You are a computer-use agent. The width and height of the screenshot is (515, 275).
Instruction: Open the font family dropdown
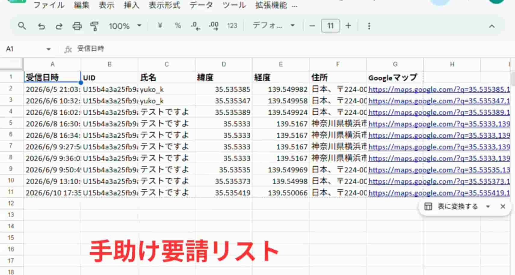[x=273, y=26]
